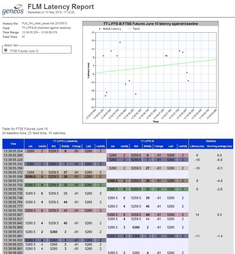Click the running average value 0.2

[220, 215]
